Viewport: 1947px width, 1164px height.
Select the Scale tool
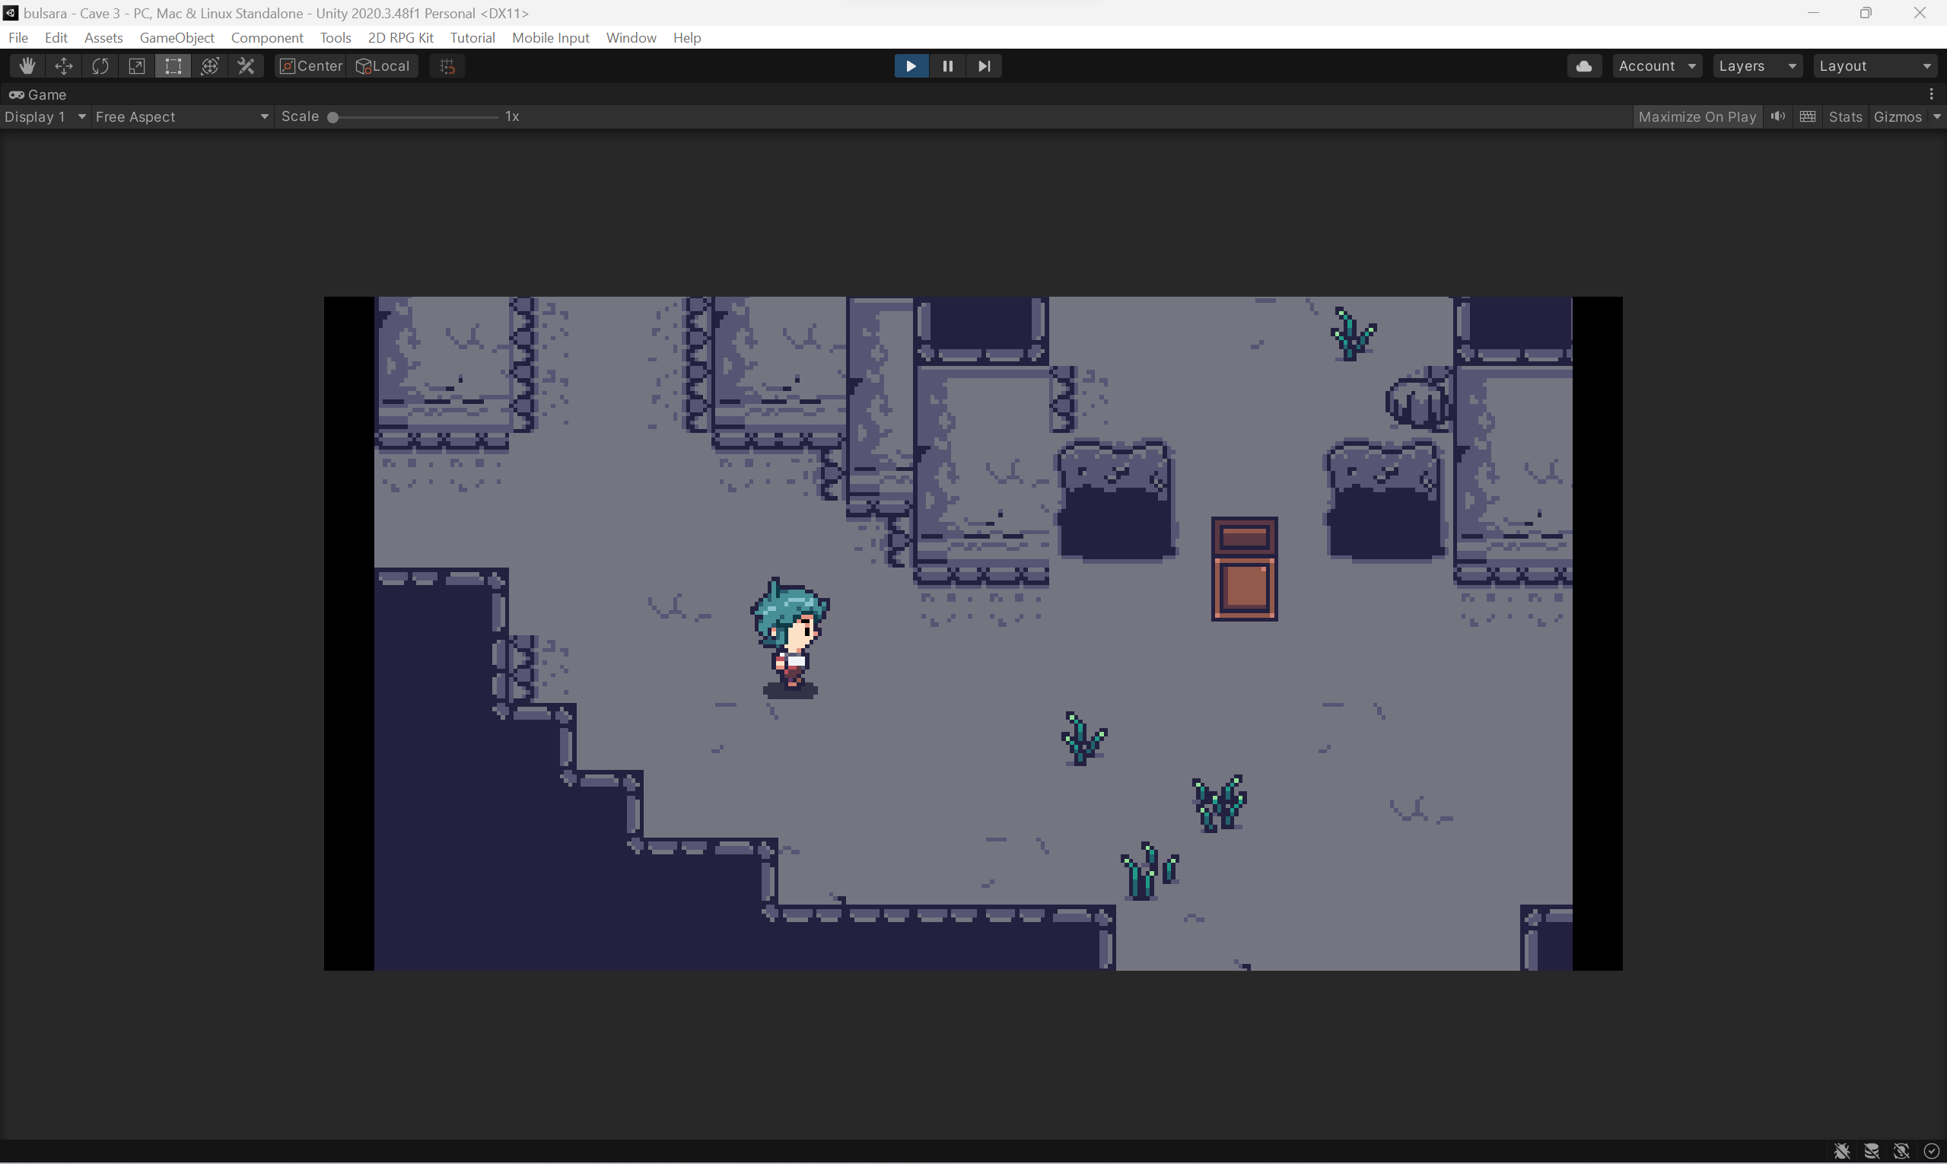pyautogui.click(x=136, y=66)
